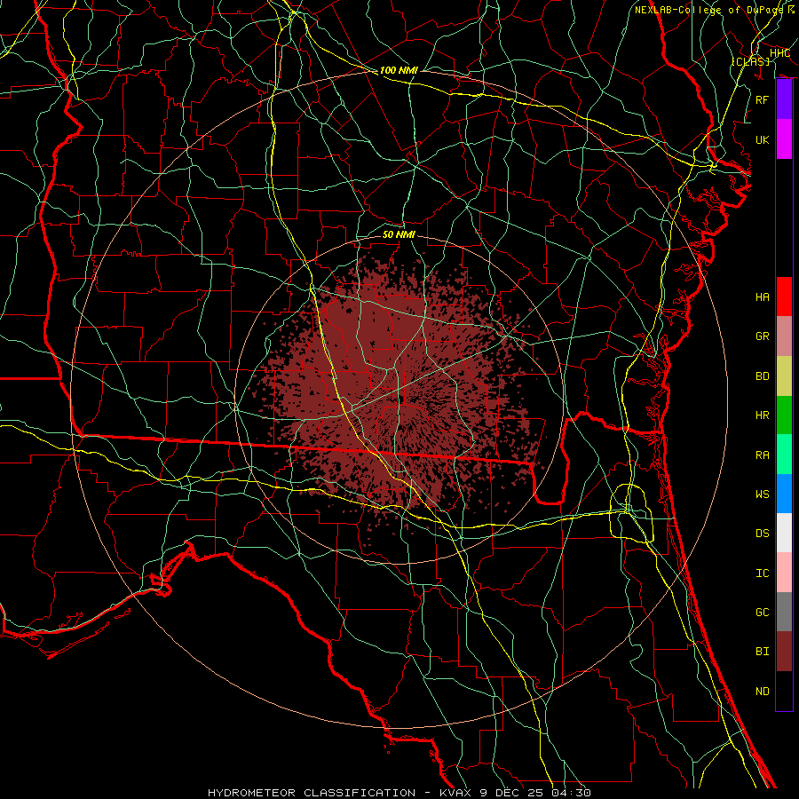Click the DS white legend swatch
Image resolution: width=799 pixels, height=799 pixels.
784,533
